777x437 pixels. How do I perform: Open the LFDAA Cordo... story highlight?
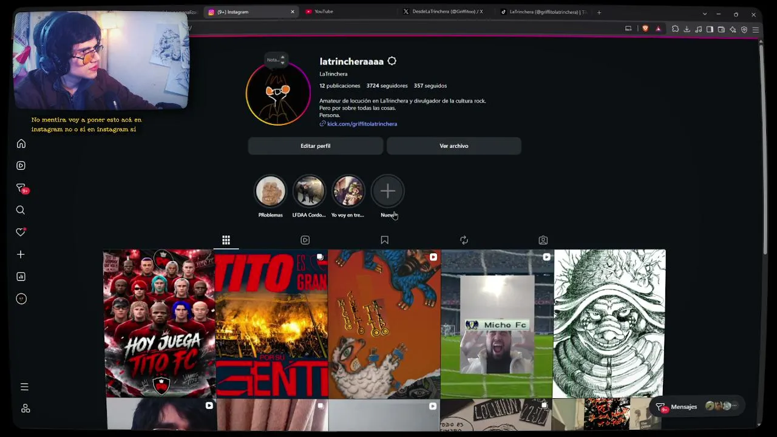click(309, 191)
